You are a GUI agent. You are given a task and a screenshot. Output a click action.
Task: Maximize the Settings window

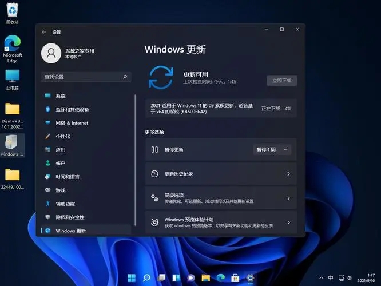tap(282, 29)
